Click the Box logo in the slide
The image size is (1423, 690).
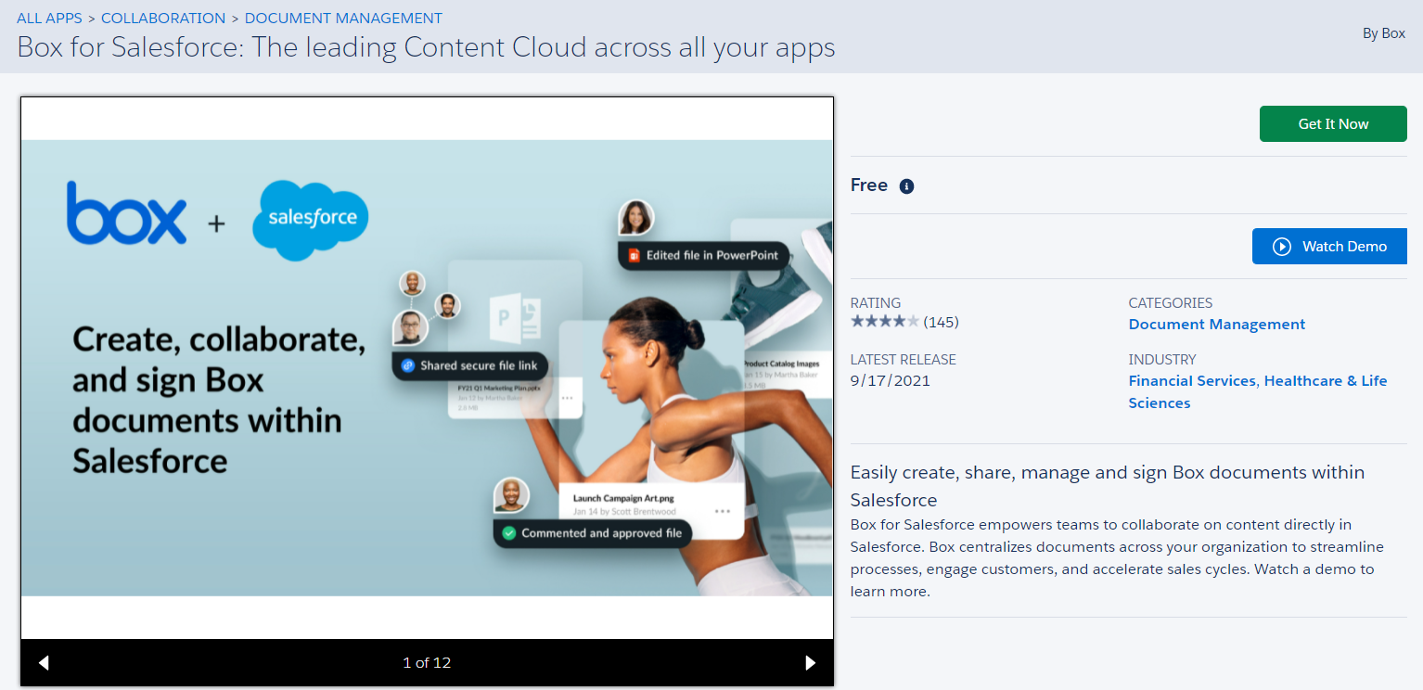pyautogui.click(x=126, y=213)
